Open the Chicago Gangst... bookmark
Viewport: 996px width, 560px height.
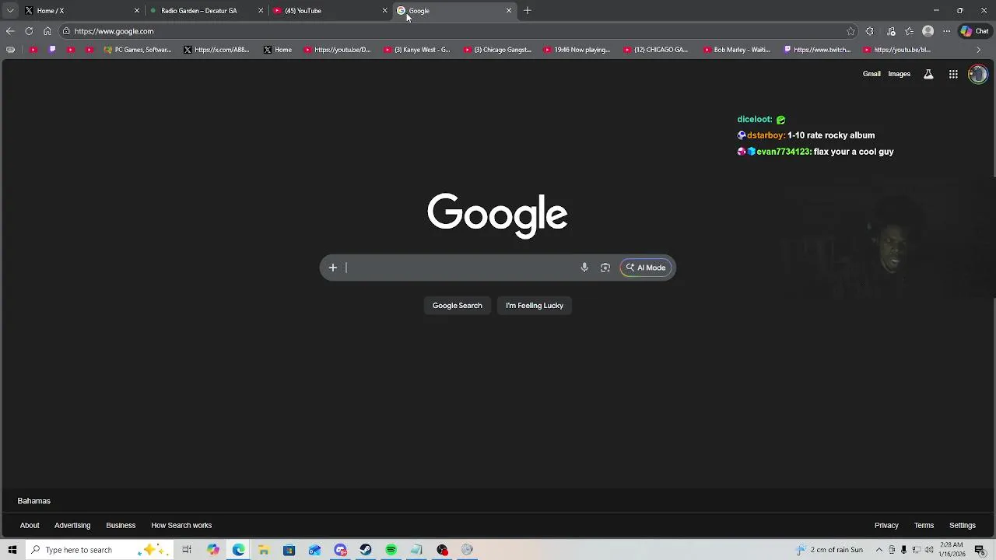[x=497, y=50]
